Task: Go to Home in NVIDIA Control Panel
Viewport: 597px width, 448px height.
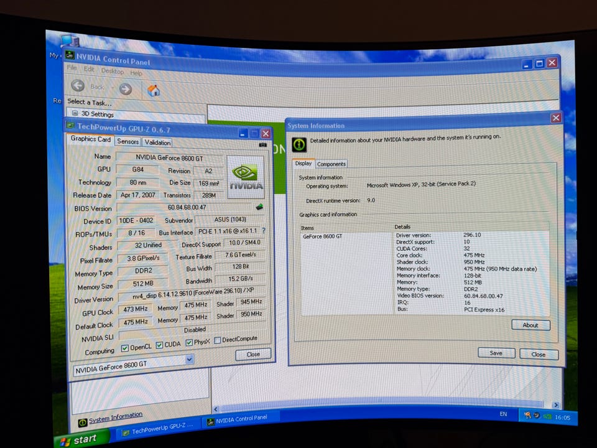Action: (x=154, y=91)
